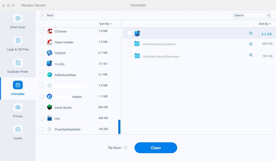Check the Helpers row checkbox
Screen dimensions: 276x161
[41, 97]
